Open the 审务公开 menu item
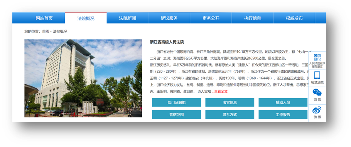This screenshot has height=147, width=351. 211,18
